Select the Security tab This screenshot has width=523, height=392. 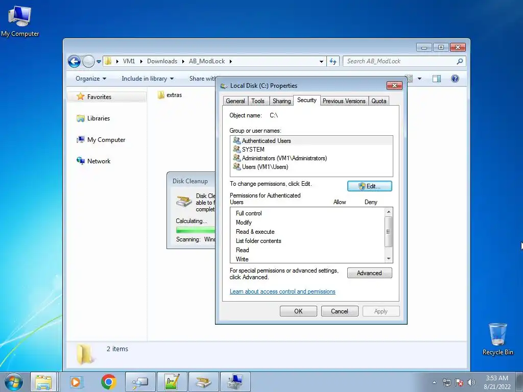pos(307,100)
